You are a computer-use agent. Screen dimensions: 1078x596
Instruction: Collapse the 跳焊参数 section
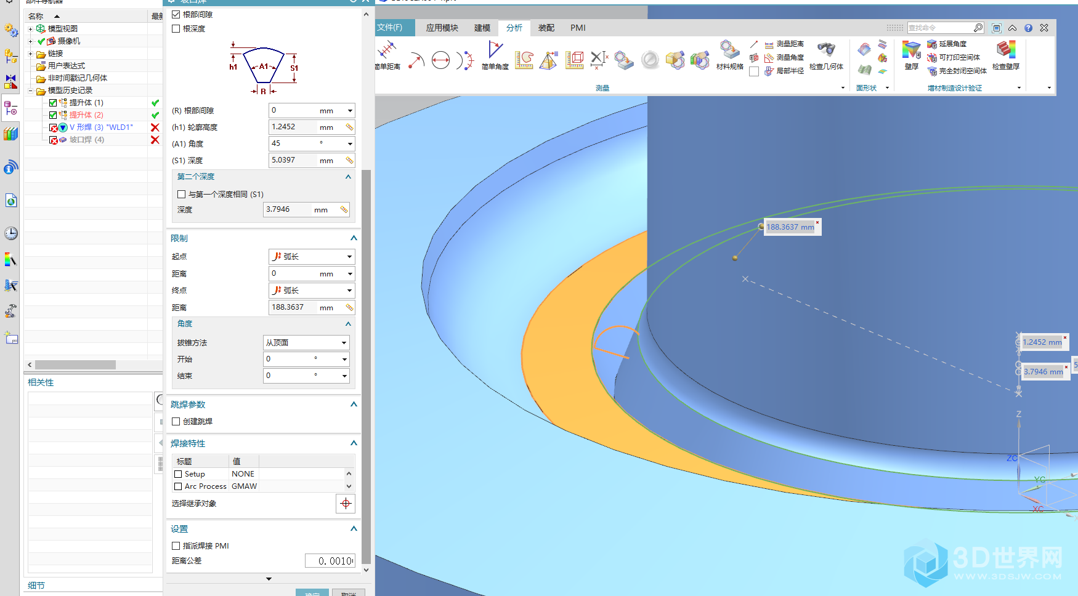[354, 405]
